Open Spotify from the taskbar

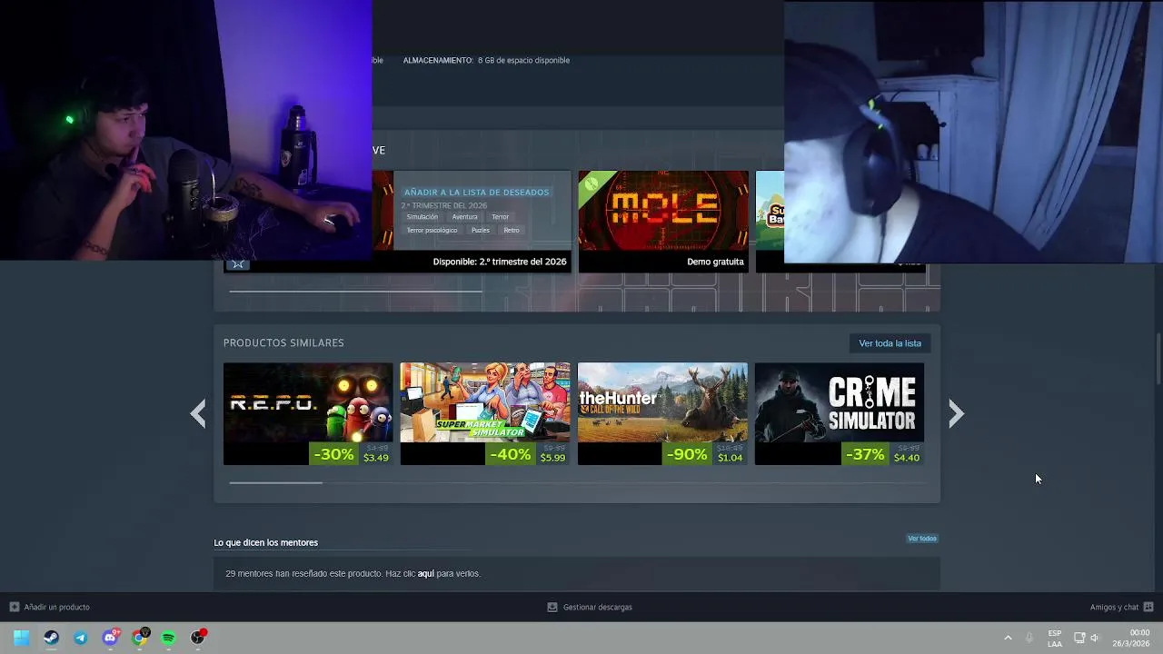(x=168, y=638)
